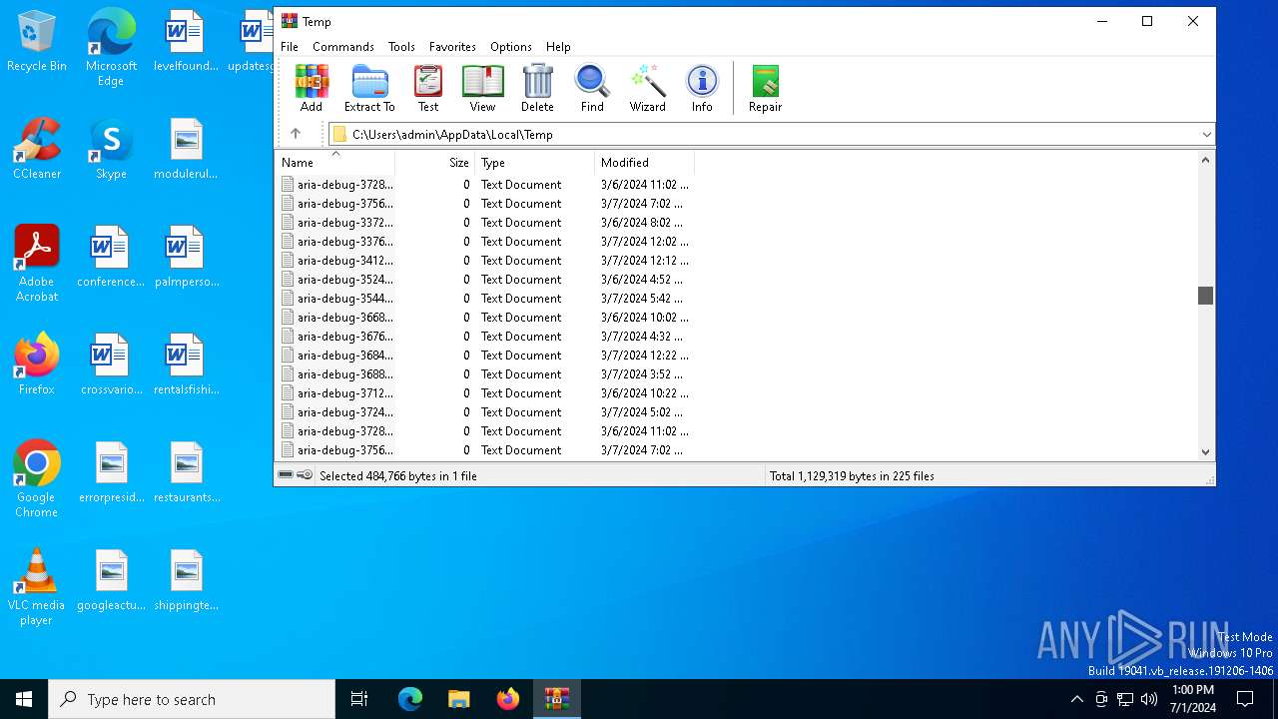The width and height of the screenshot is (1278, 719).
Task: Select the shippingte image file on desktop
Action: coord(186,580)
